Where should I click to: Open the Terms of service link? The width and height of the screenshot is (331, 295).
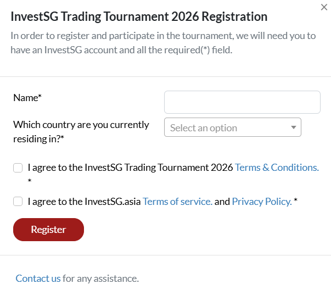pos(177,202)
